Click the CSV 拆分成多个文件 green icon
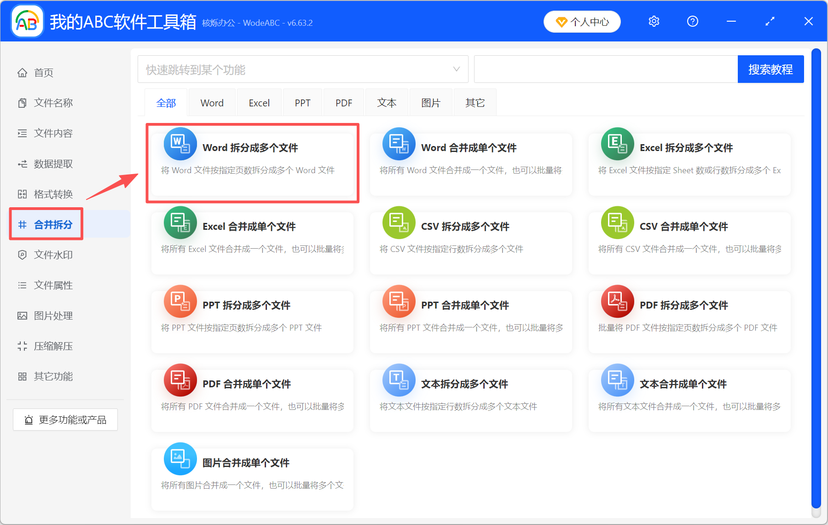The image size is (828, 525). click(399, 222)
